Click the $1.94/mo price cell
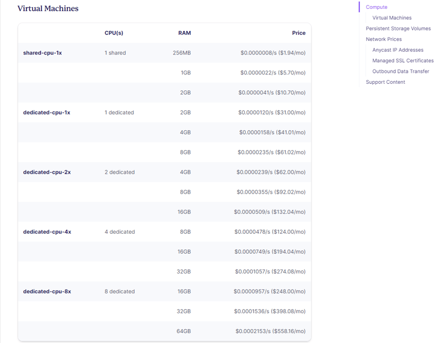 273,53
